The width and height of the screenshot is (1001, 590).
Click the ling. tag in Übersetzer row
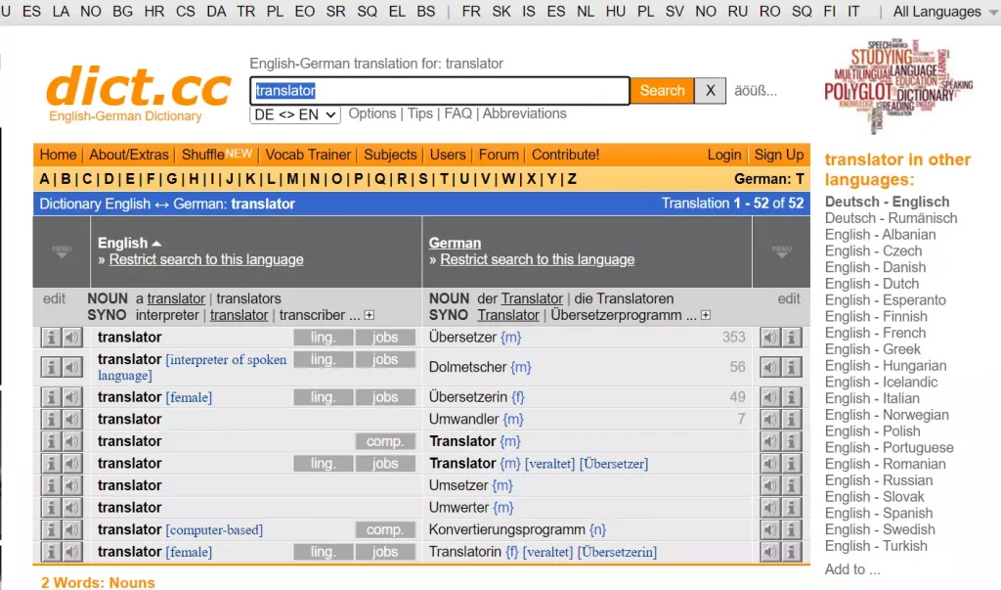(323, 338)
